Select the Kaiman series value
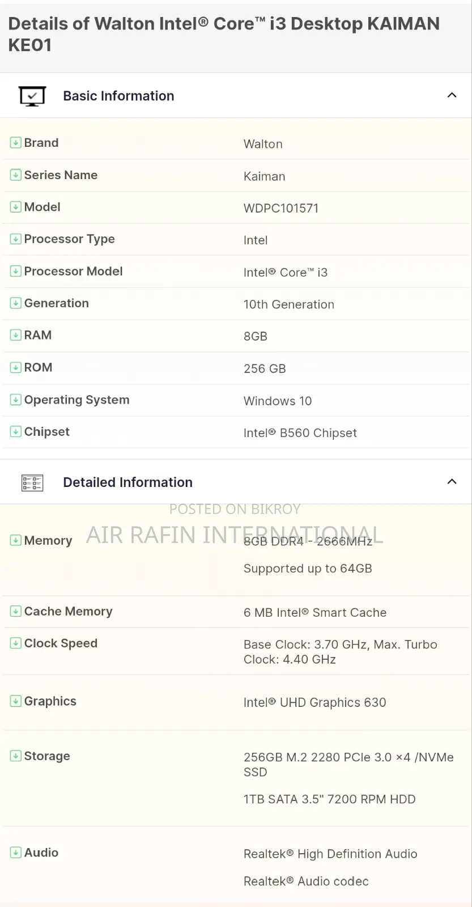 [264, 176]
